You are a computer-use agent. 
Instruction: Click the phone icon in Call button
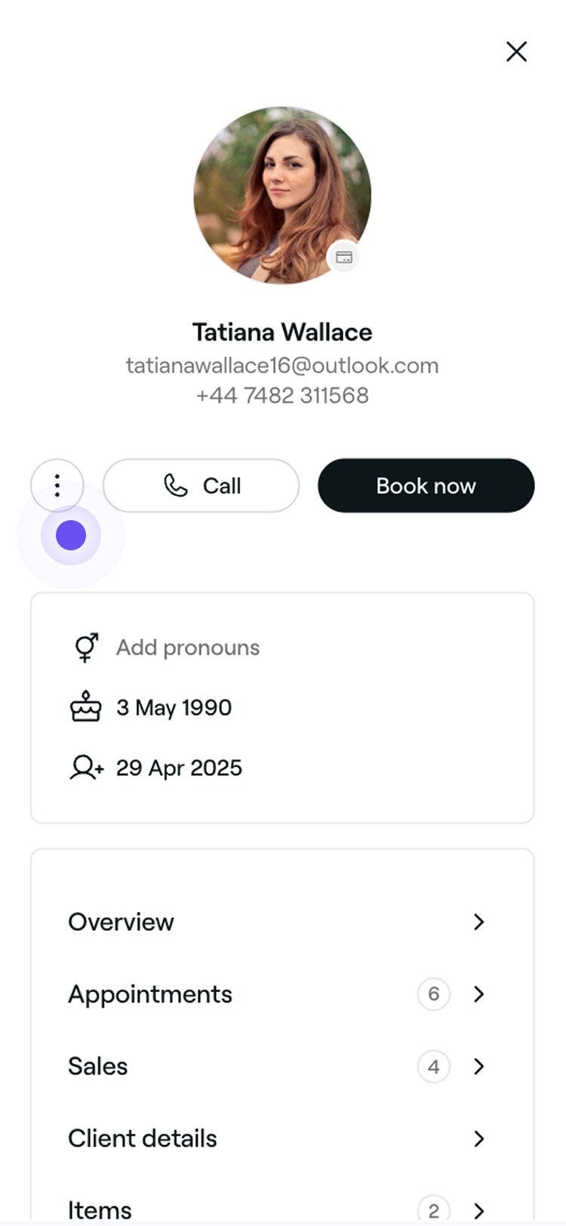coord(176,485)
